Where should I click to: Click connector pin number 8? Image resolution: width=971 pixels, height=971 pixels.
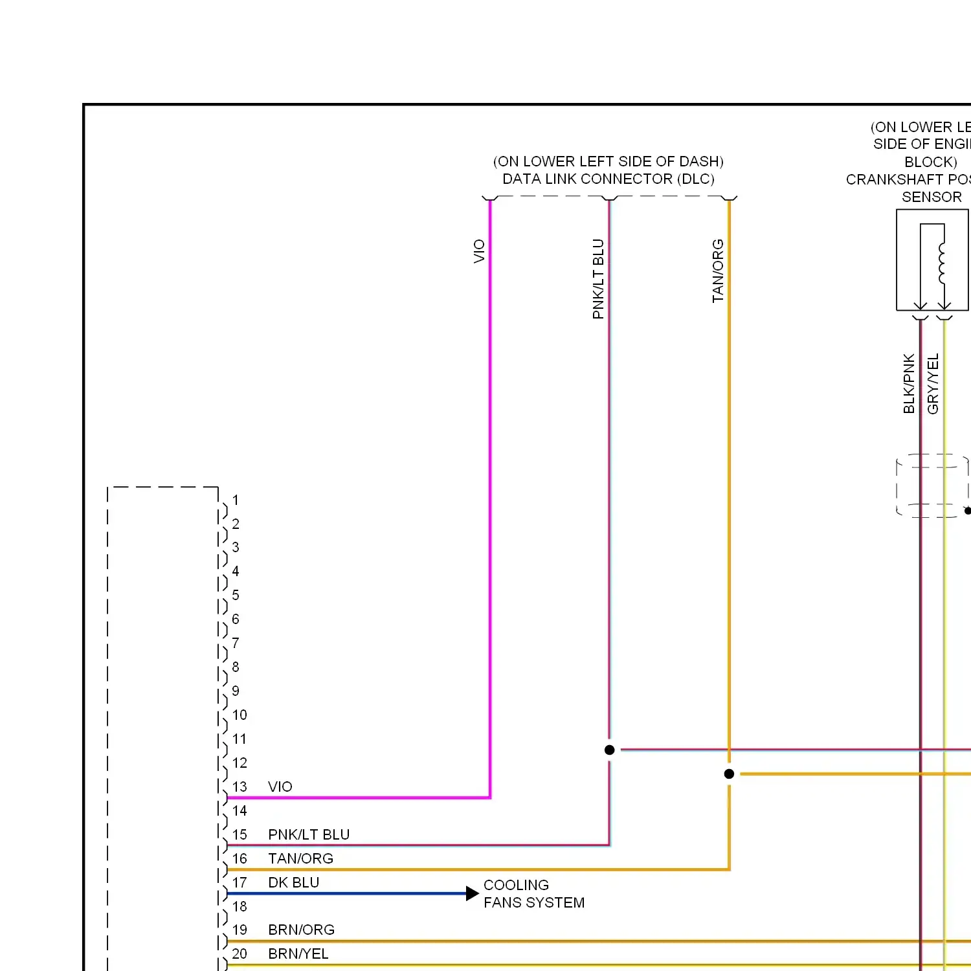pyautogui.click(x=236, y=667)
